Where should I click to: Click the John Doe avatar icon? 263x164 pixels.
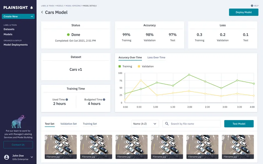point(7,157)
